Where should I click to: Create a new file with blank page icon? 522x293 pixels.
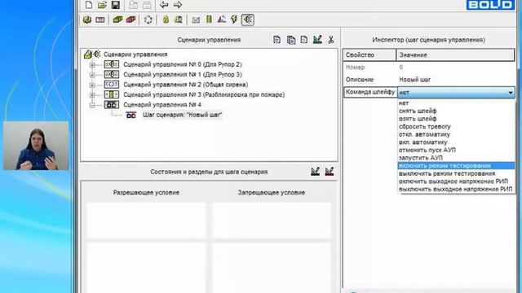(x=89, y=5)
